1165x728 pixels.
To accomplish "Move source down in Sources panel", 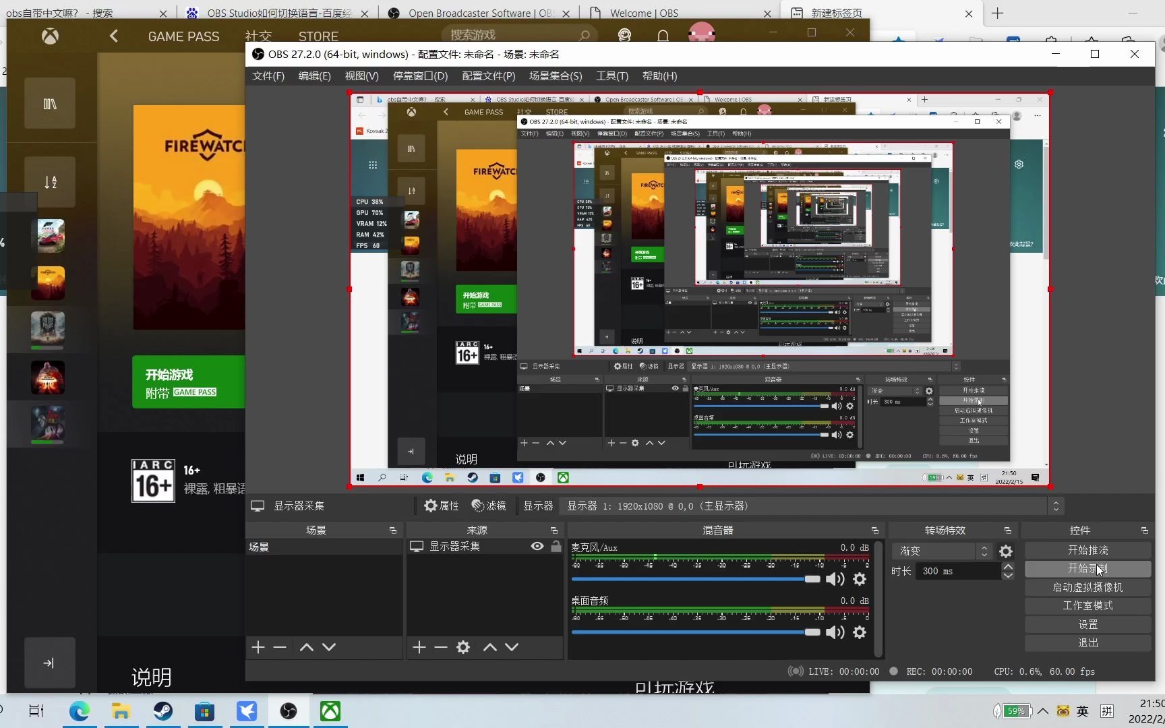I will (512, 647).
